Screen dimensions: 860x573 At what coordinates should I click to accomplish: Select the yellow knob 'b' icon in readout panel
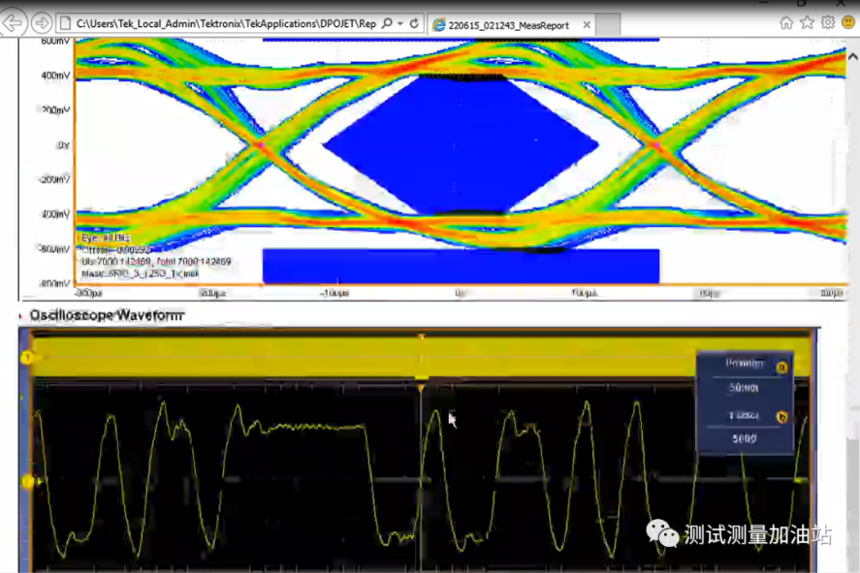(x=781, y=417)
